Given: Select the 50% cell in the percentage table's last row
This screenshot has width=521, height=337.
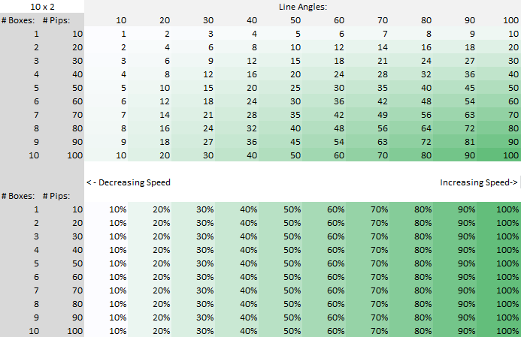Looking at the screenshot, I should (x=292, y=331).
